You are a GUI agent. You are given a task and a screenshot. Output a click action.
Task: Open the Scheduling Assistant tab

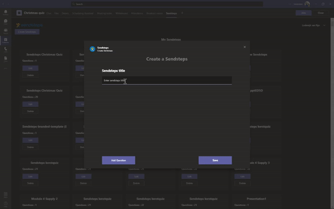(82, 13)
